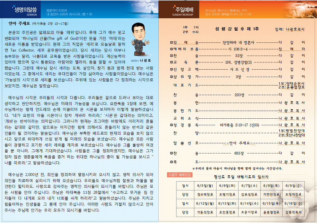Click the 교회소식 order label
This screenshot has height=223, width=317.
[x=186, y=118]
